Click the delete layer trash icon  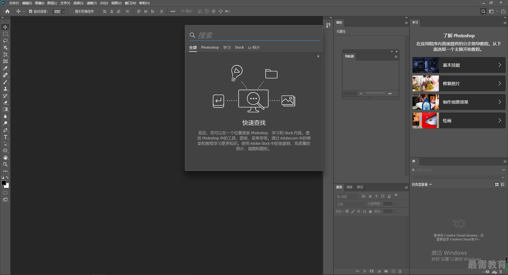pyautogui.click(x=400, y=271)
